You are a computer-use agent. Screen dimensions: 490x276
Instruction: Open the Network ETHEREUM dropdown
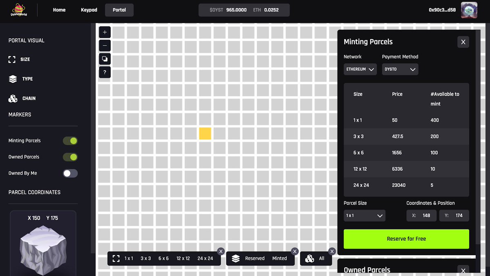[360, 69]
